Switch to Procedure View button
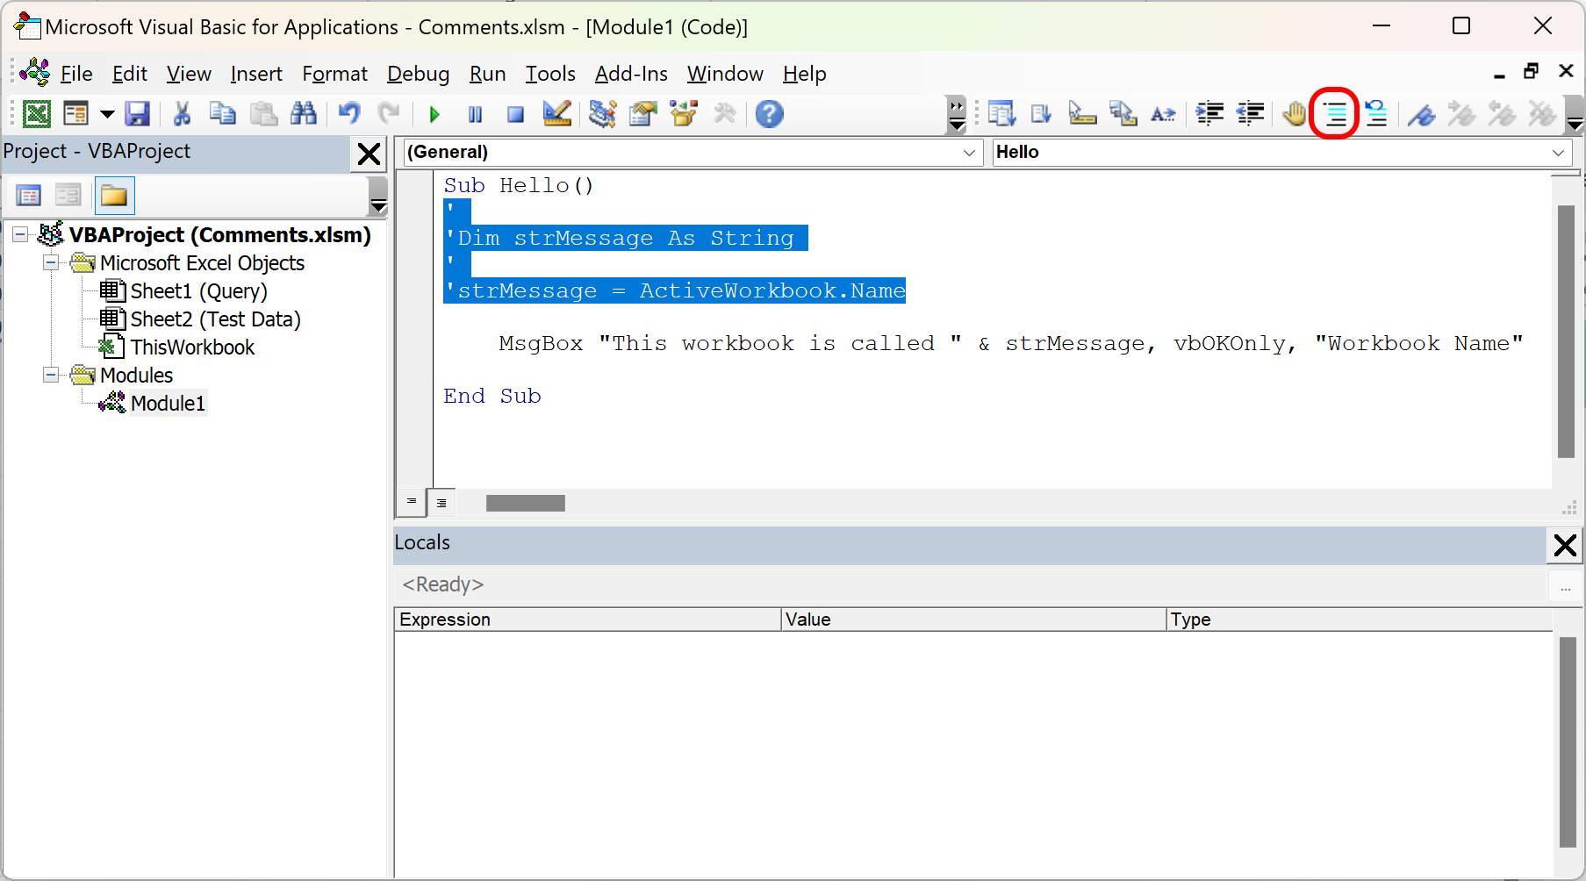The image size is (1586, 881). click(x=411, y=502)
